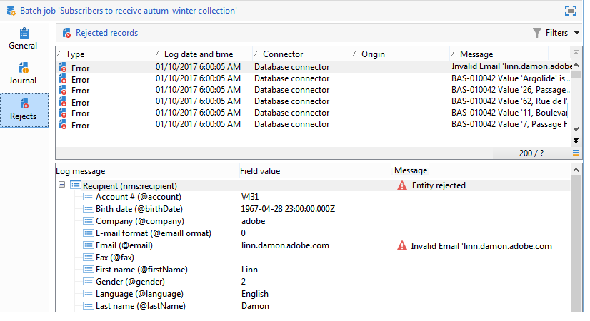The image size is (590, 321).
Task: Open the Filters dropdown
Action: tap(576, 33)
